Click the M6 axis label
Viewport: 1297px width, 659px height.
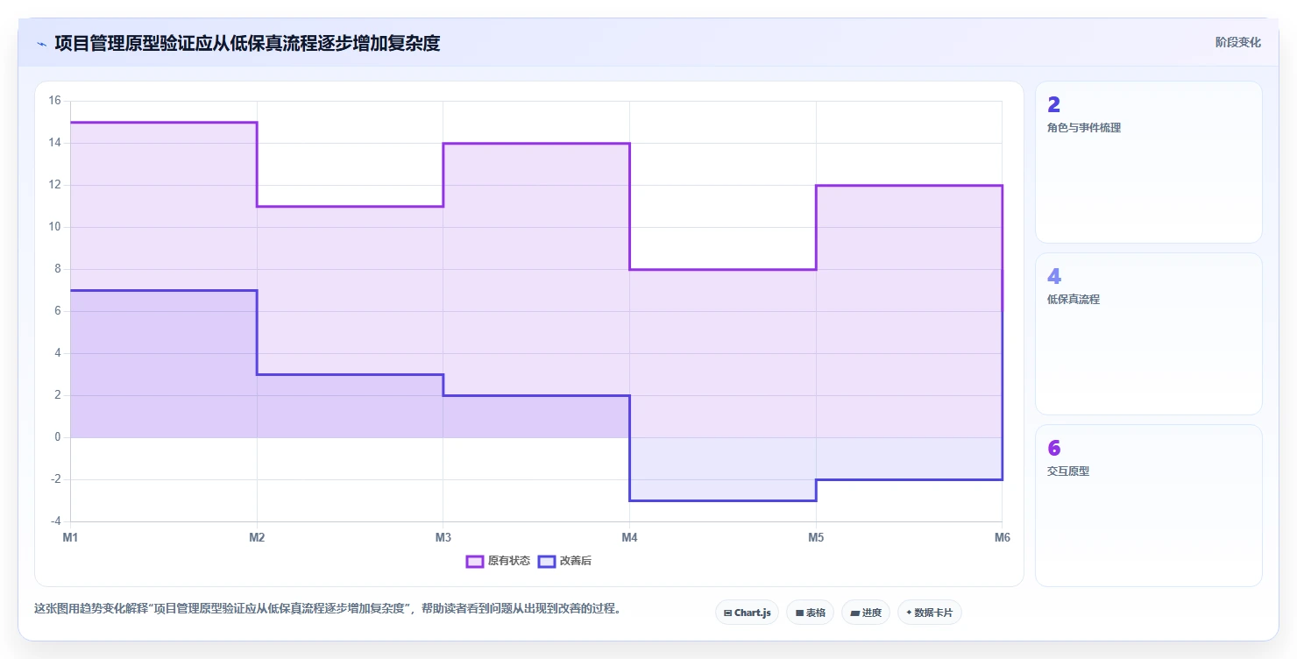coord(1003,538)
